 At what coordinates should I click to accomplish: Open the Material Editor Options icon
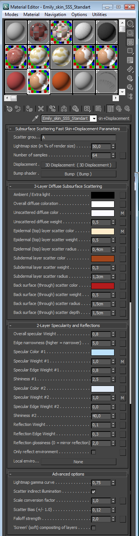(130, 78)
